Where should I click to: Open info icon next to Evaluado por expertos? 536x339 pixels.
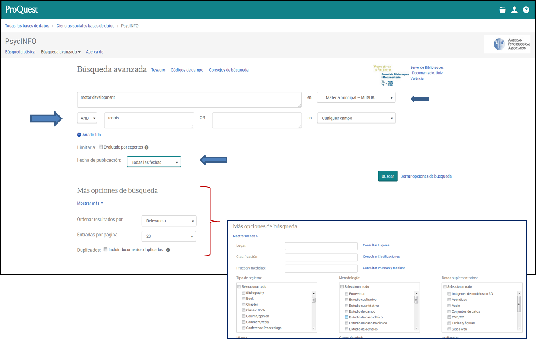(x=146, y=147)
